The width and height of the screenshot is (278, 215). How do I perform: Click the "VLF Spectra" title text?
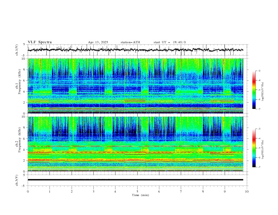(x=40, y=42)
